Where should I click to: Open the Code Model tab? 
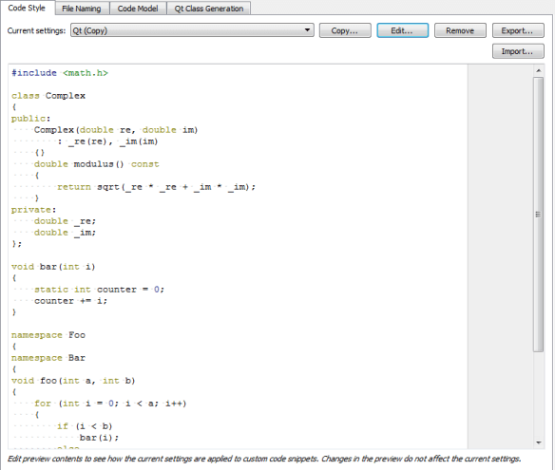pyautogui.click(x=138, y=9)
